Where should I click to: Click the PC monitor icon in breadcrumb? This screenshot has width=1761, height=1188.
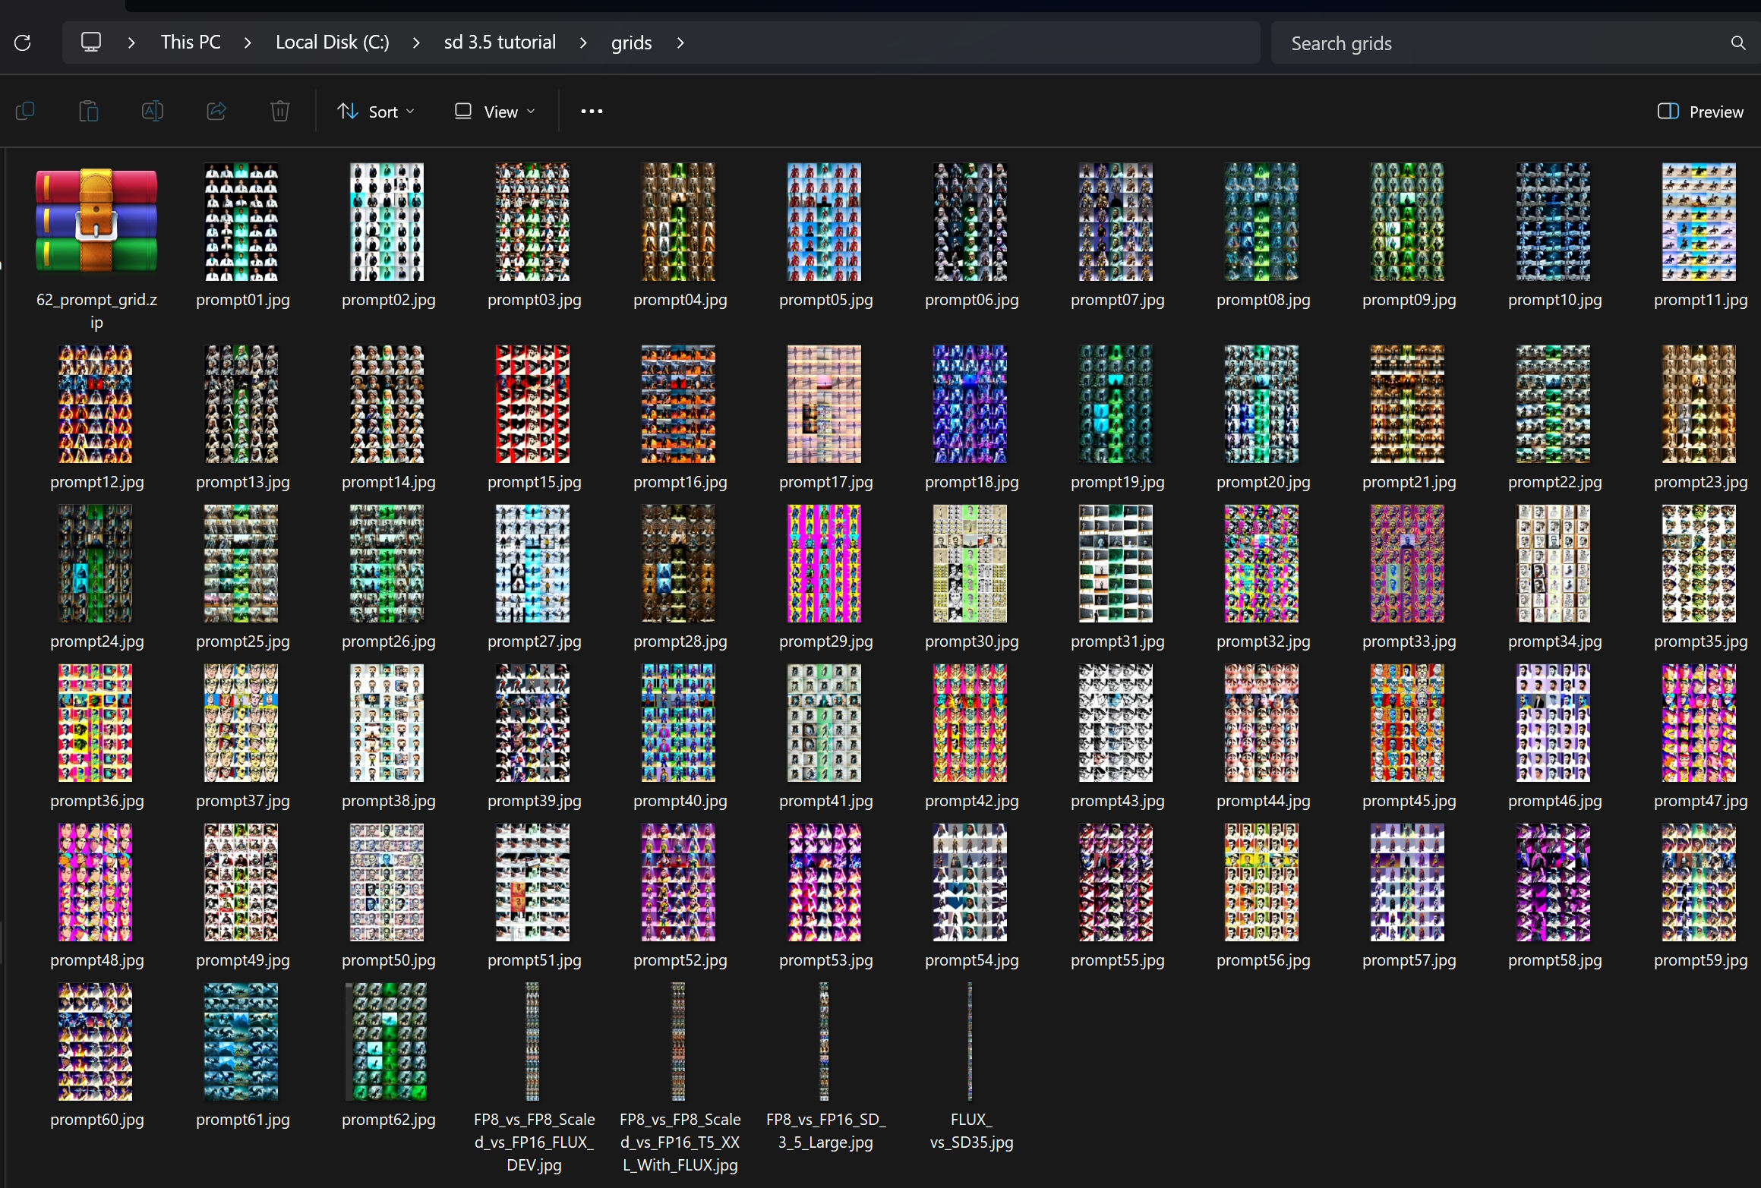tap(91, 42)
